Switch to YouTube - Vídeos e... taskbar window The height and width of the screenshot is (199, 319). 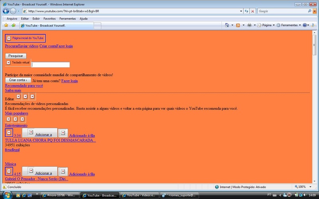coord(139,195)
